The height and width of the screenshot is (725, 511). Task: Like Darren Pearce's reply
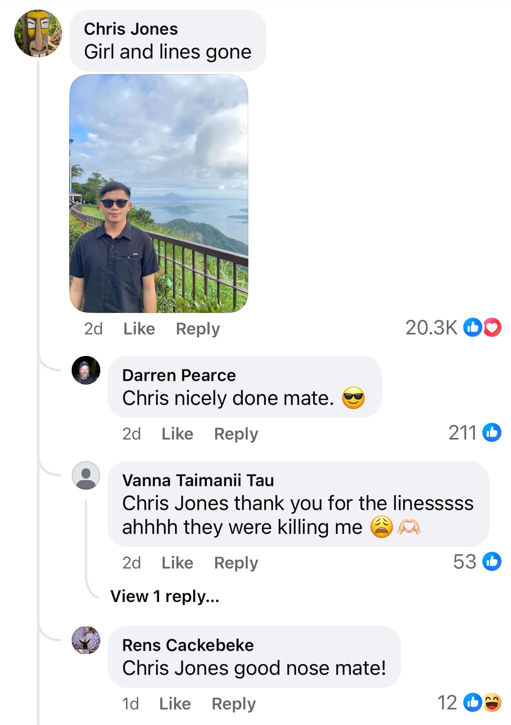177,434
